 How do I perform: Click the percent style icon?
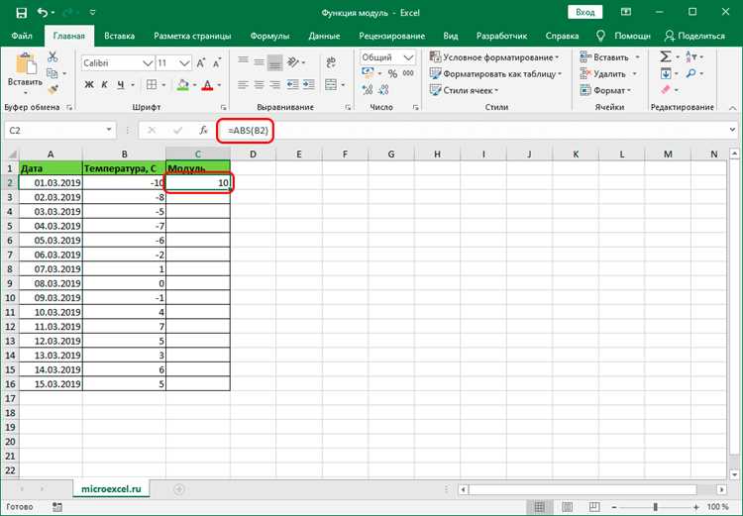(x=392, y=73)
